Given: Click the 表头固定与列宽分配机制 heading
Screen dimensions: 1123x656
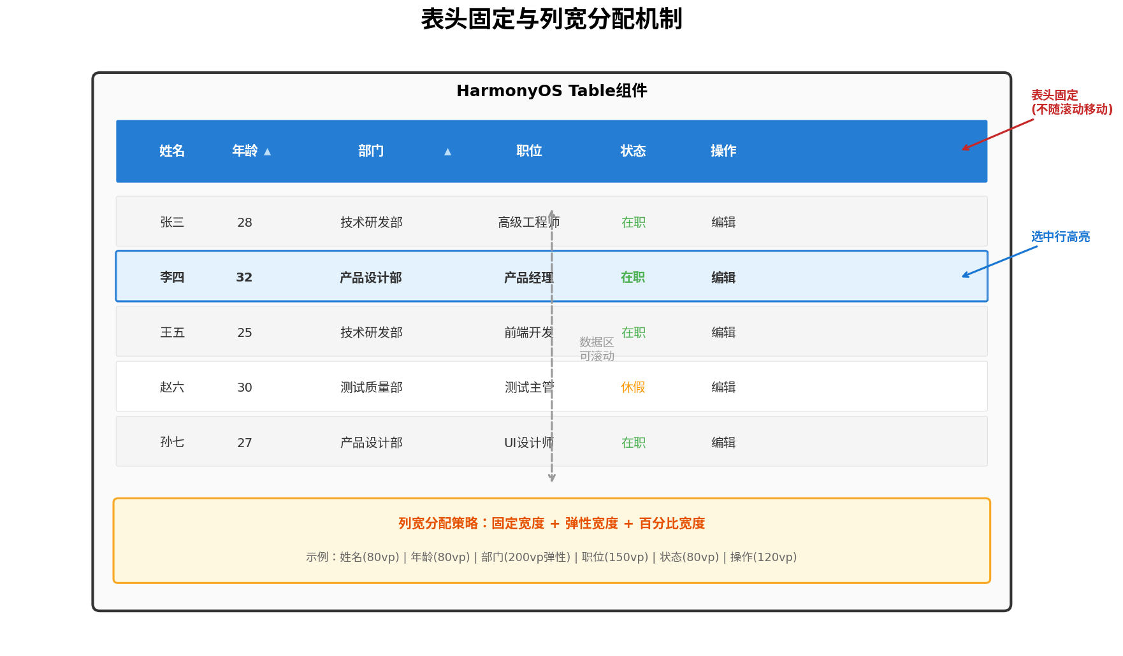Looking at the screenshot, I should click(552, 19).
